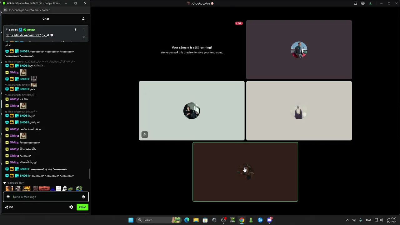Open the pinned message three-dot menu
The width and height of the screenshot is (400, 225).
pos(84,30)
